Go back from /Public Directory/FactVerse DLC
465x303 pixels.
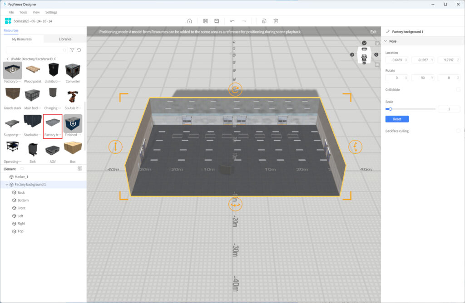pos(8,59)
